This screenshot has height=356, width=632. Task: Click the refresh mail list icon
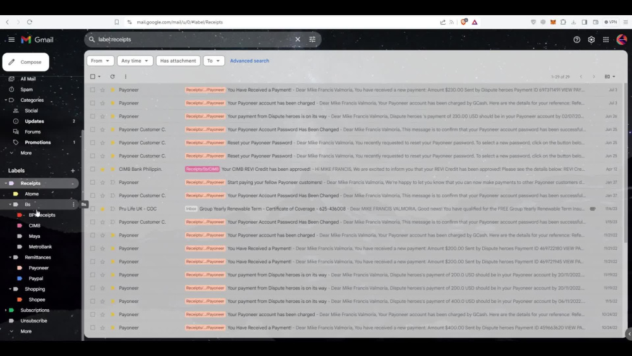(112, 77)
